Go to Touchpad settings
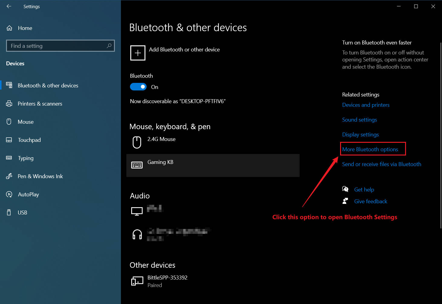 tap(29, 140)
